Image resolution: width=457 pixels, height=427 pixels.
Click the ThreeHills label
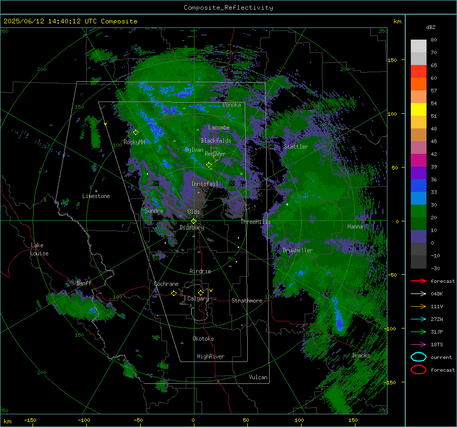[255, 222]
